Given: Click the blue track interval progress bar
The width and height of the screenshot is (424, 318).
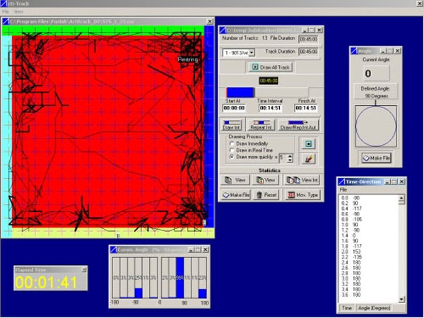Looking at the screenshot, I should [240, 92].
